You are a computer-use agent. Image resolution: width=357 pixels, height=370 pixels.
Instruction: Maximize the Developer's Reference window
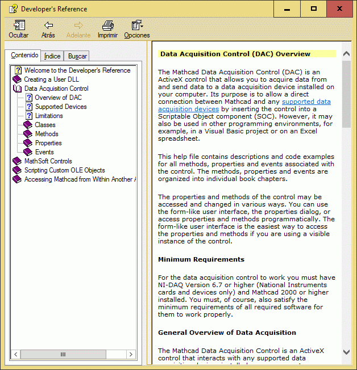pos(313,9)
